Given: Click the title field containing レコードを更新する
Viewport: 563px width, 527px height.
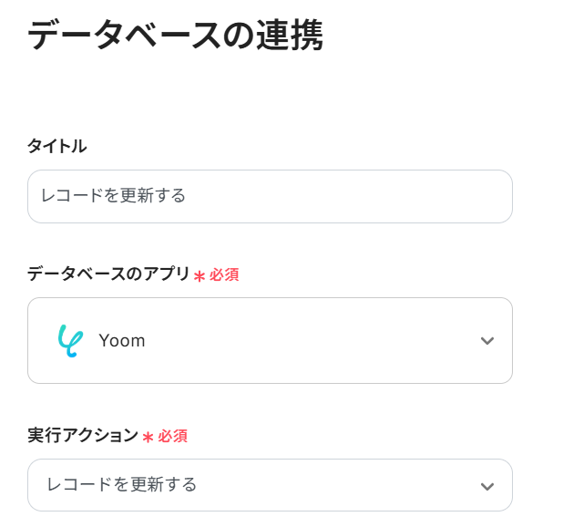Looking at the screenshot, I should coord(270,196).
